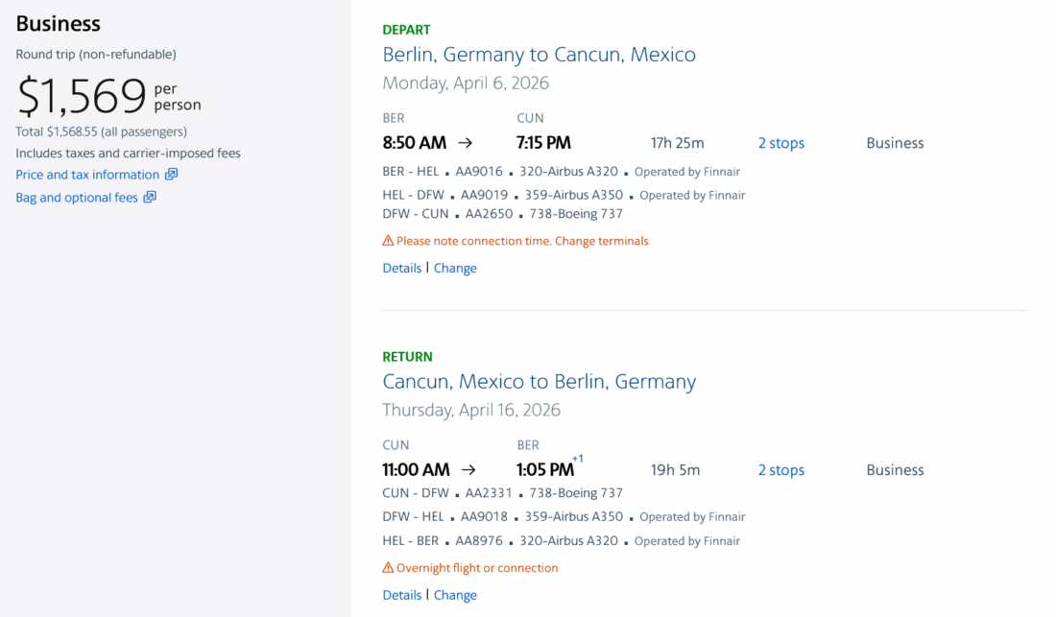
Task: View Details of the Berlin to Cancun flight
Action: click(x=401, y=268)
